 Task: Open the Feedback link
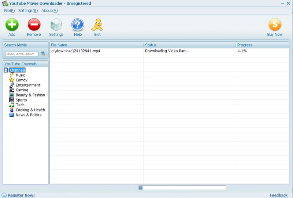click(279, 195)
